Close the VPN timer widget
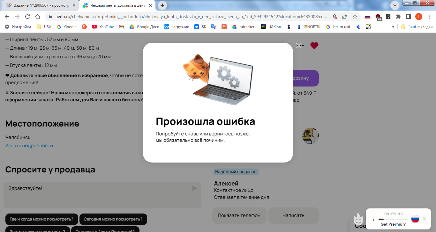 click(x=424, y=219)
